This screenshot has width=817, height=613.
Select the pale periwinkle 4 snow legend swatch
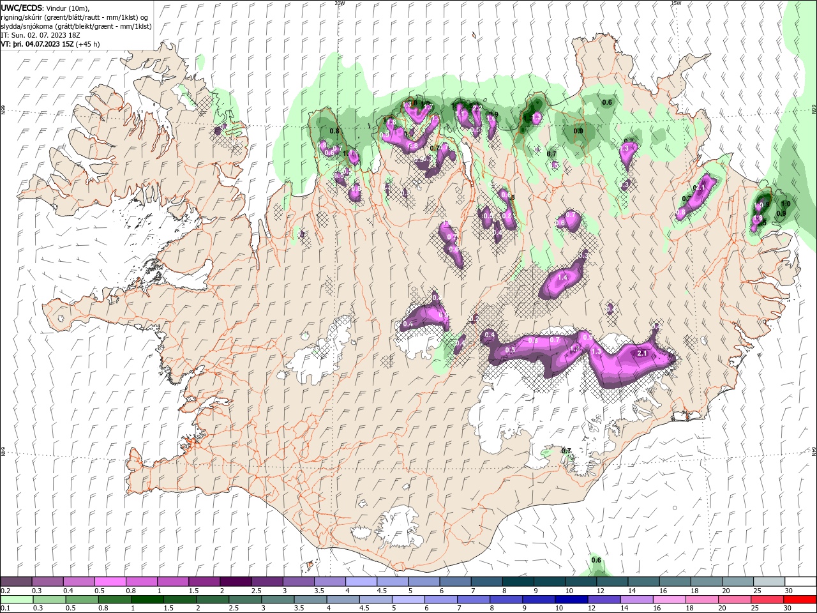tap(361, 582)
